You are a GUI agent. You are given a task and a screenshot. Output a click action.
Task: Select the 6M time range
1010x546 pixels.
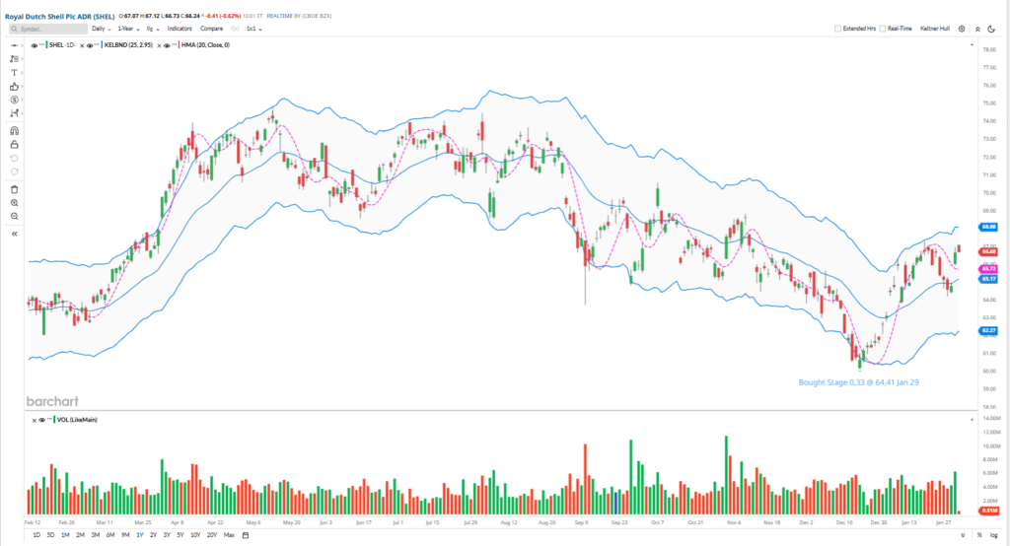(x=109, y=535)
